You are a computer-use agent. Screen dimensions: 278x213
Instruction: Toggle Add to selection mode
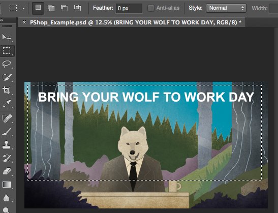51,8
